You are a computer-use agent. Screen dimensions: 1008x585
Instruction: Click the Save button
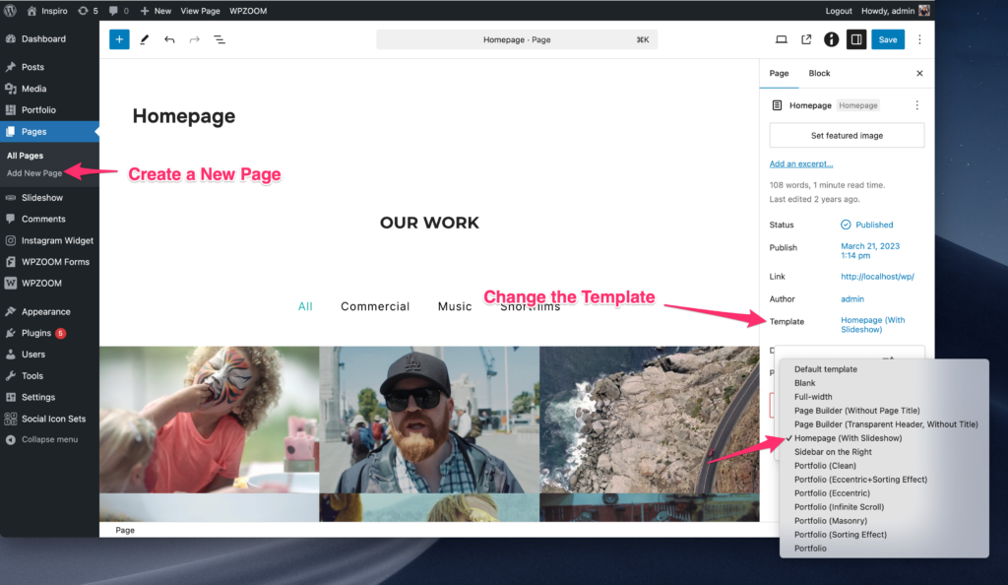point(887,39)
